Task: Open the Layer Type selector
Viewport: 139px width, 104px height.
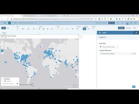Action: 109,47
